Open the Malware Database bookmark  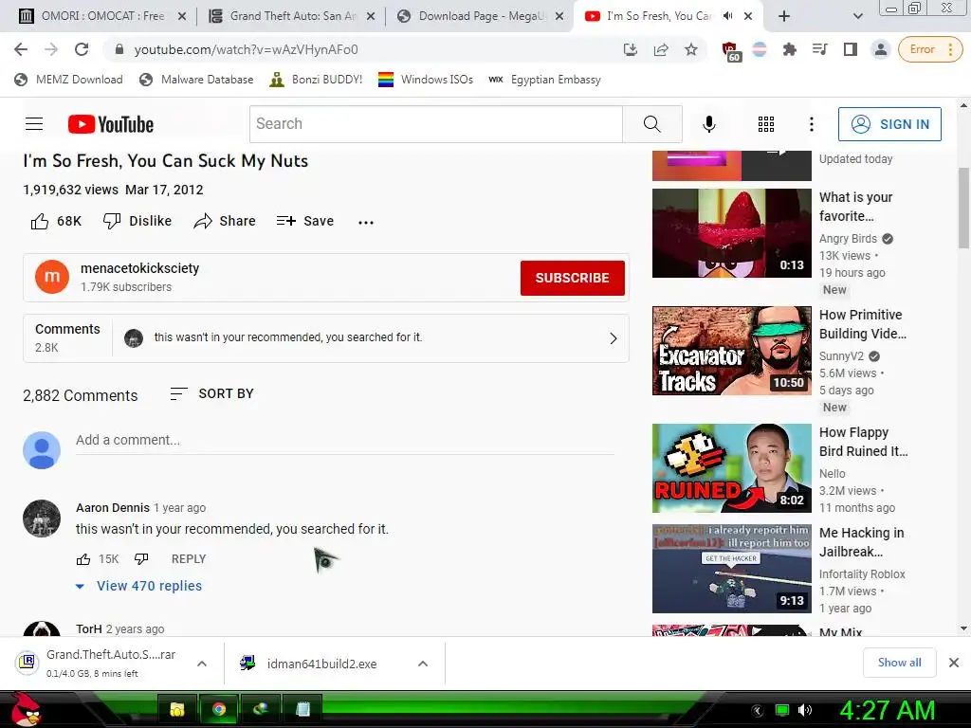197,80
